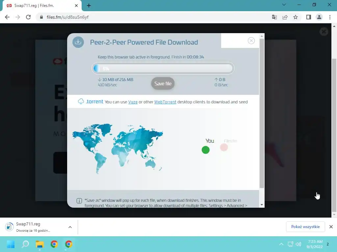Click the world map image
The width and height of the screenshot is (337, 252).
click(117, 149)
